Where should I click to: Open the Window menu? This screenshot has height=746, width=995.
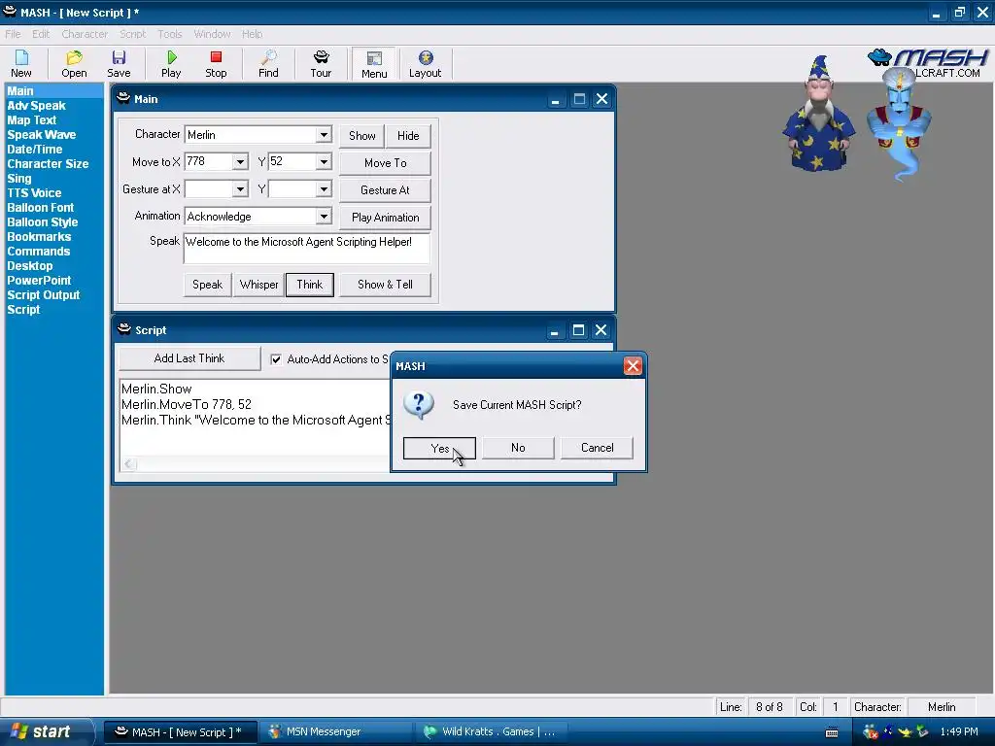[212, 34]
